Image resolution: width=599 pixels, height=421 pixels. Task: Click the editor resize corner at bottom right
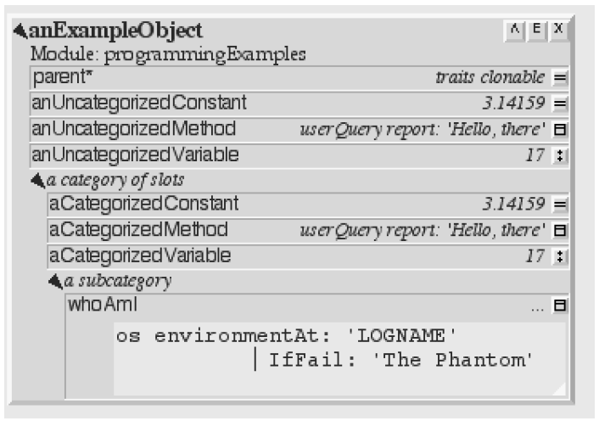coord(558,389)
